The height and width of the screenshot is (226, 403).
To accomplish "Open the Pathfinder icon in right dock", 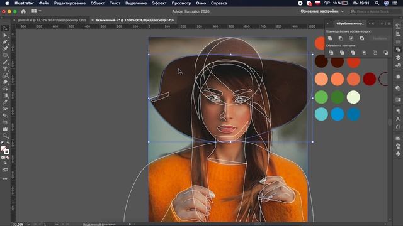I will coord(398,50).
